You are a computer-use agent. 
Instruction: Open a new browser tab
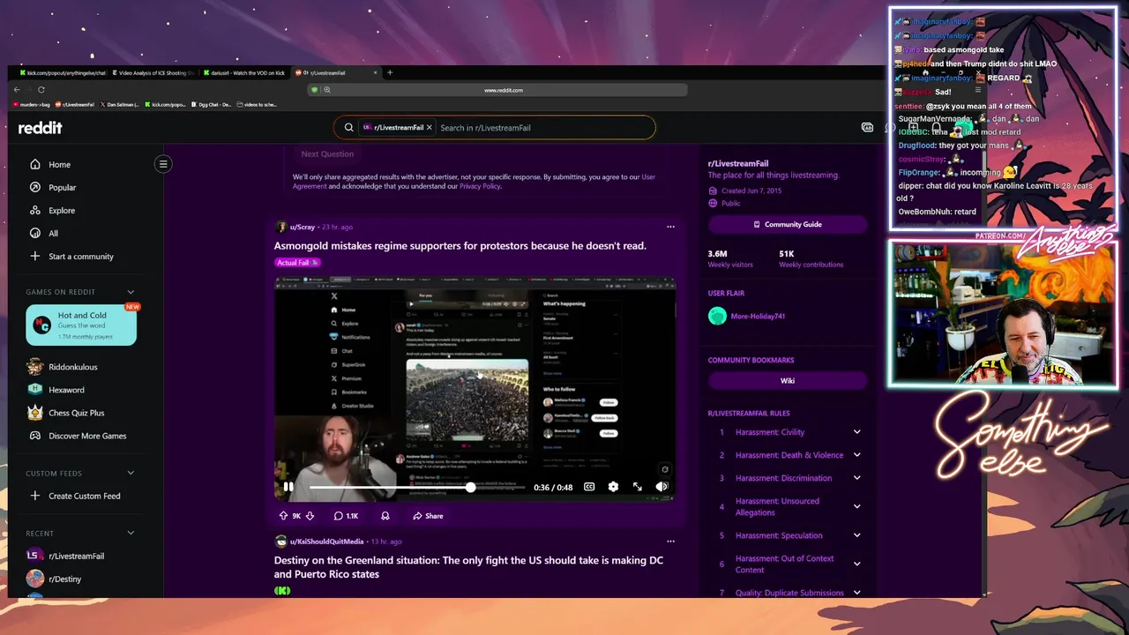(390, 73)
